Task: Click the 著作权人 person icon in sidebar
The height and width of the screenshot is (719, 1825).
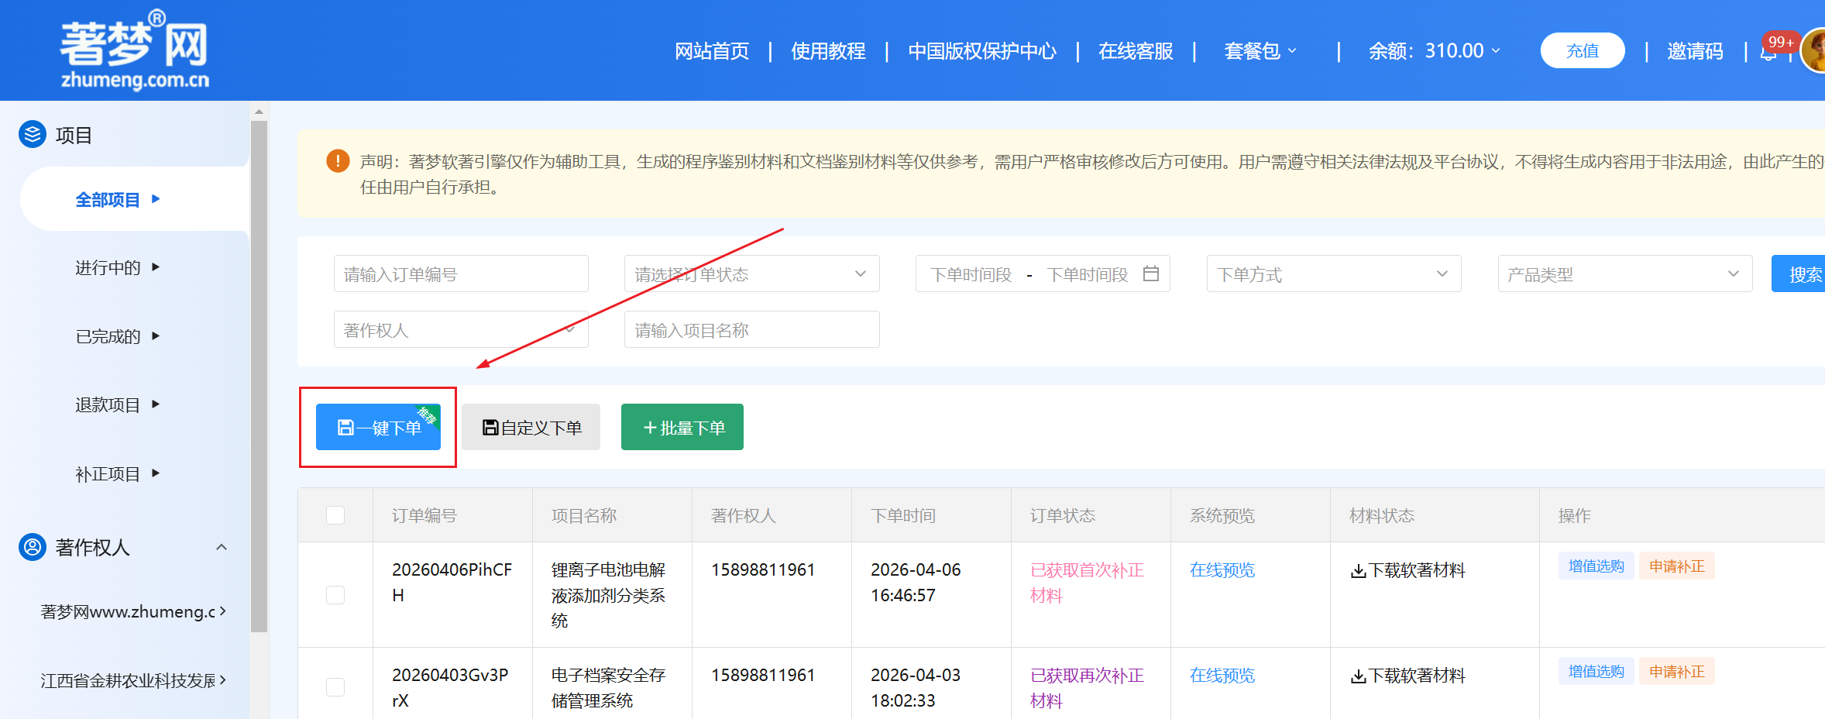Action: pyautogui.click(x=32, y=547)
